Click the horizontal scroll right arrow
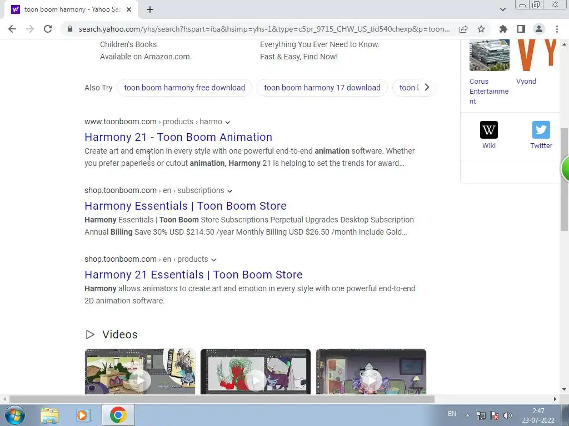Screen dimensions: 569x426 [555, 399]
